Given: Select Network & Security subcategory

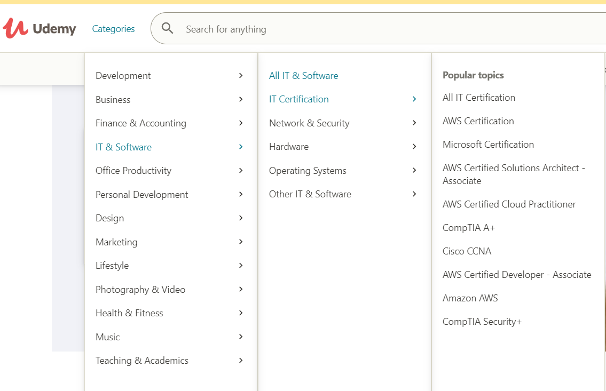Looking at the screenshot, I should pos(309,123).
